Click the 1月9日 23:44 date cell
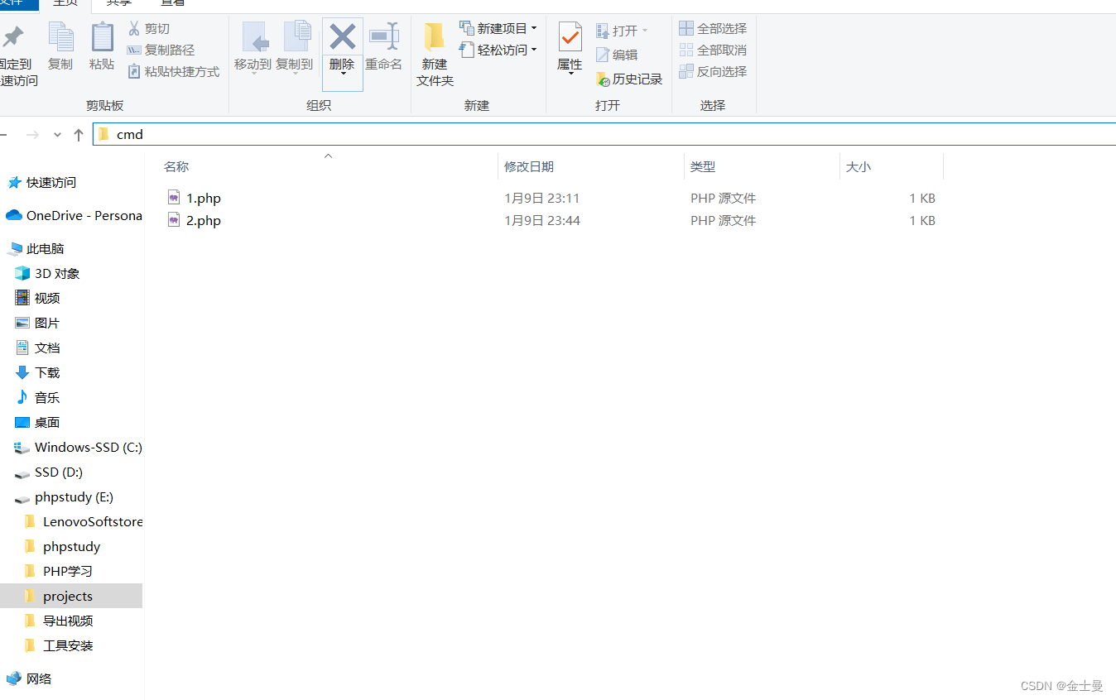Viewport: 1116px width, 700px height. [x=541, y=221]
